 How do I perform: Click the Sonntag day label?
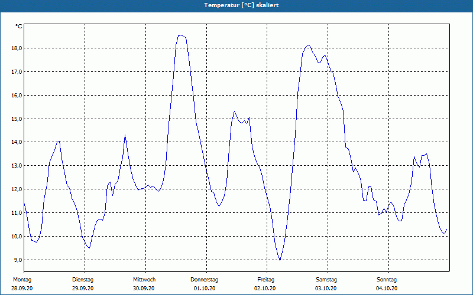click(x=387, y=280)
